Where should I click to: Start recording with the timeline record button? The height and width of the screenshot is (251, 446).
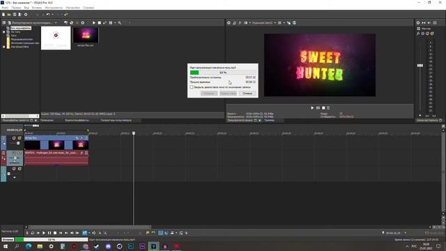pos(27,233)
